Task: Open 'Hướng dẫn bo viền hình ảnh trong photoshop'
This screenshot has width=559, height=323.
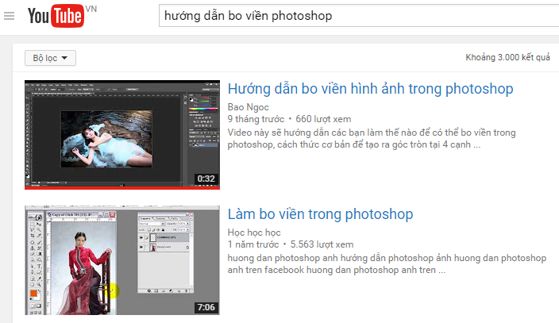Action: 370,89
